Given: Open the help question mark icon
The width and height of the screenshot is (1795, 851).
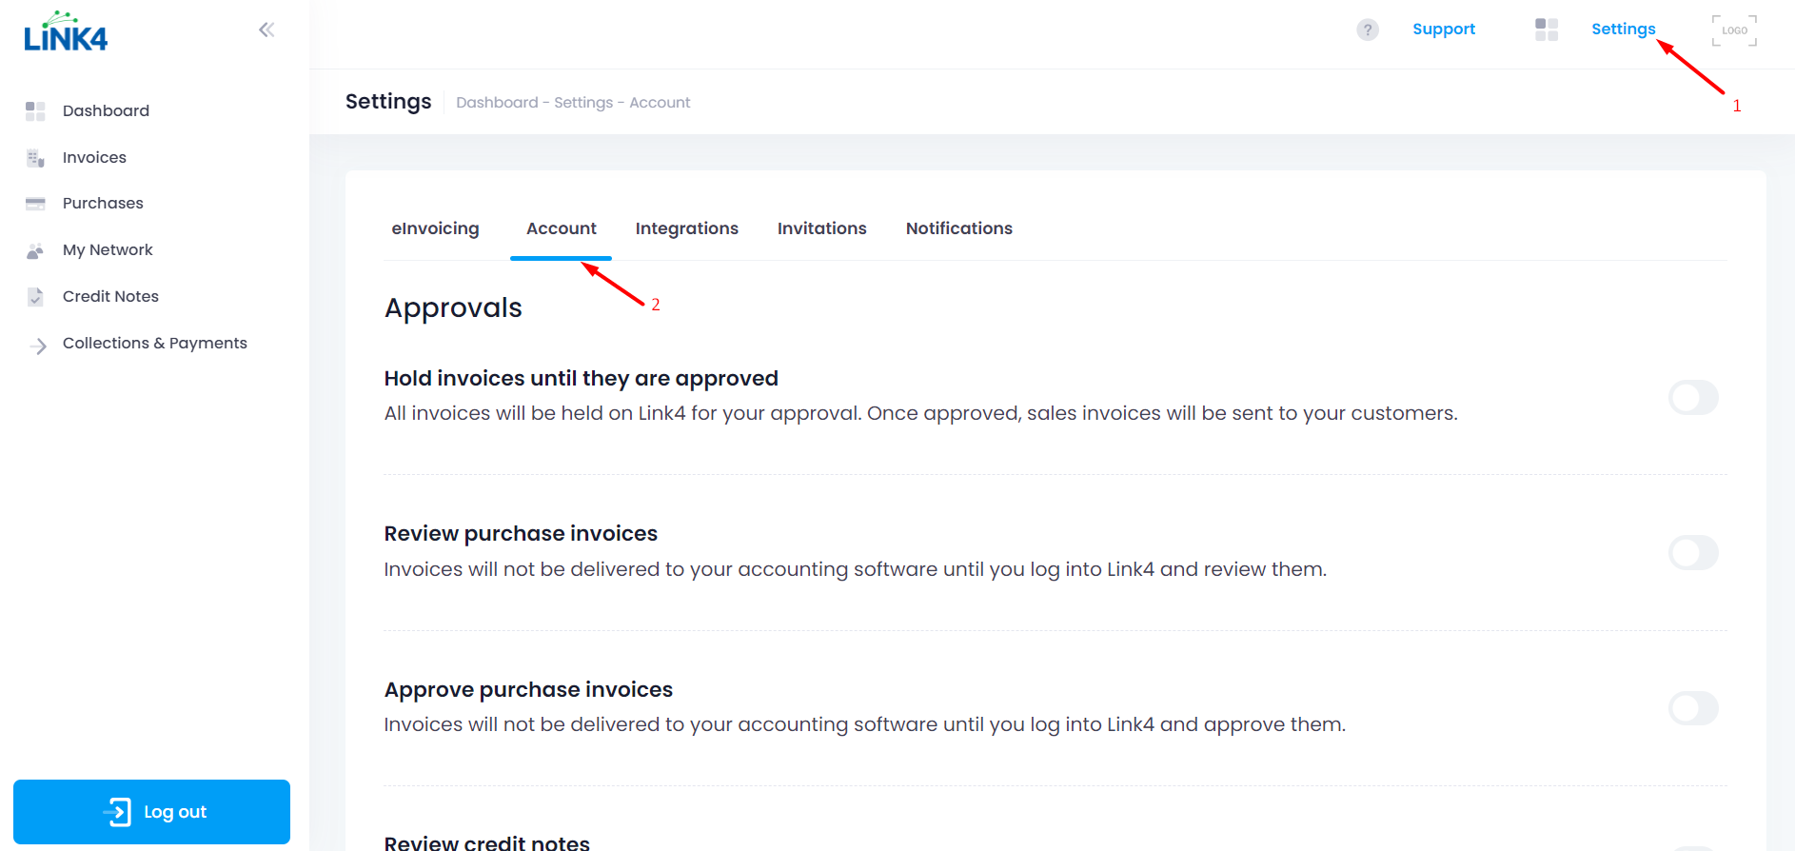Looking at the screenshot, I should tap(1368, 30).
